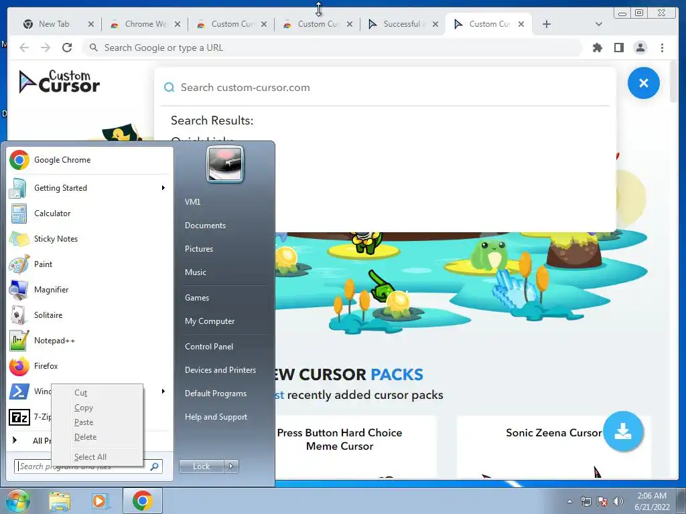Expand Getting Started submenu arrow

[163, 188]
